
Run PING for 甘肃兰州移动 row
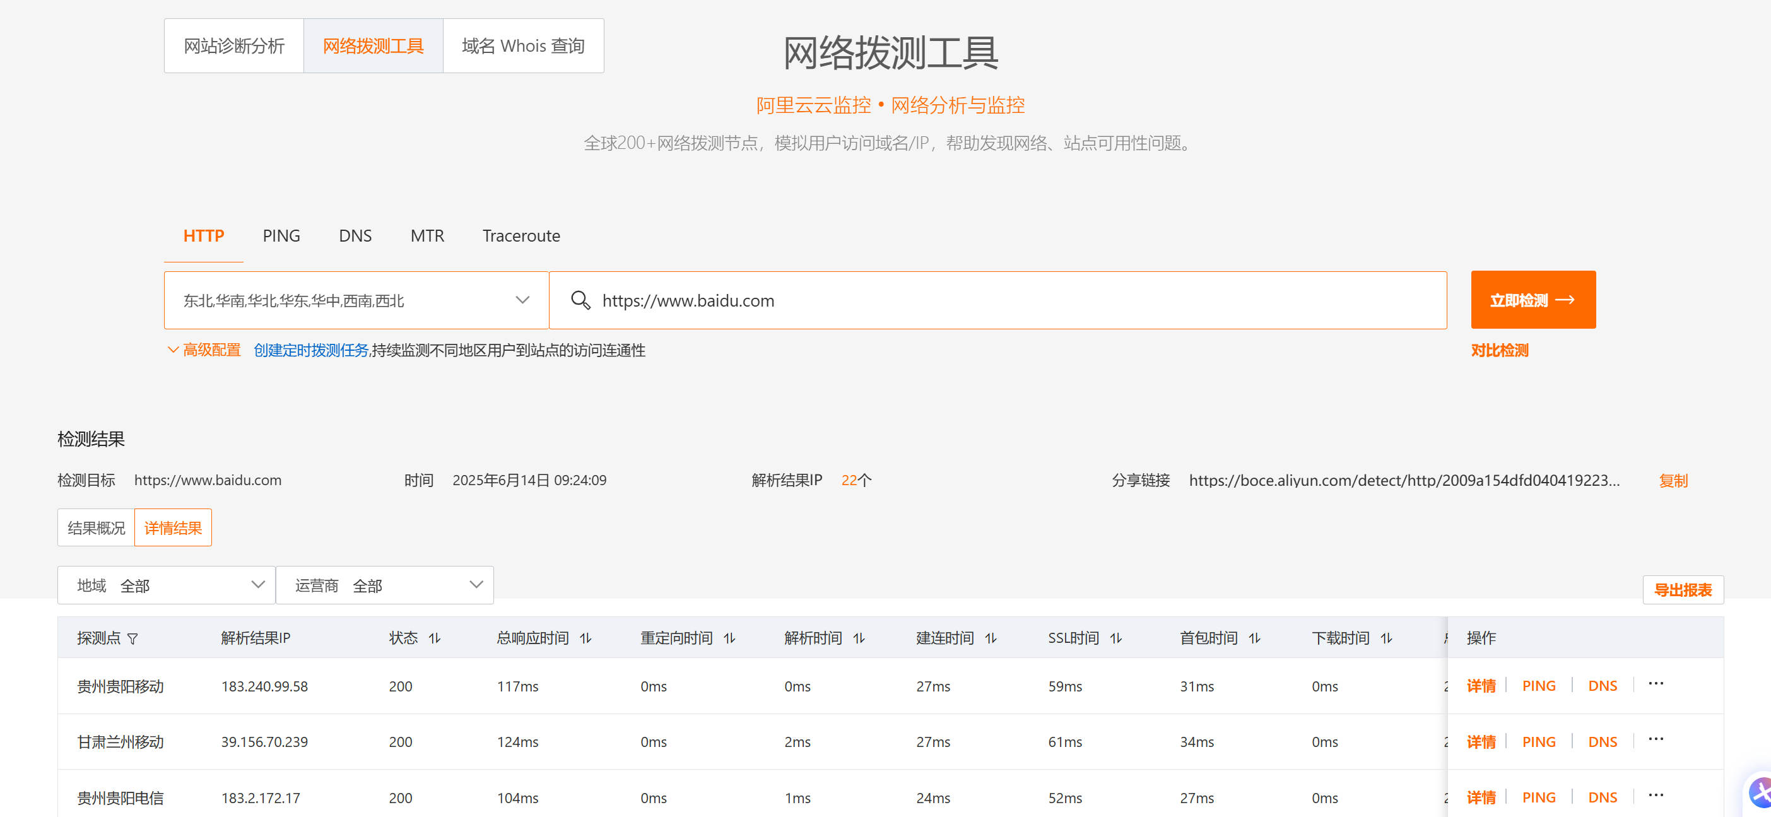pos(1539,741)
